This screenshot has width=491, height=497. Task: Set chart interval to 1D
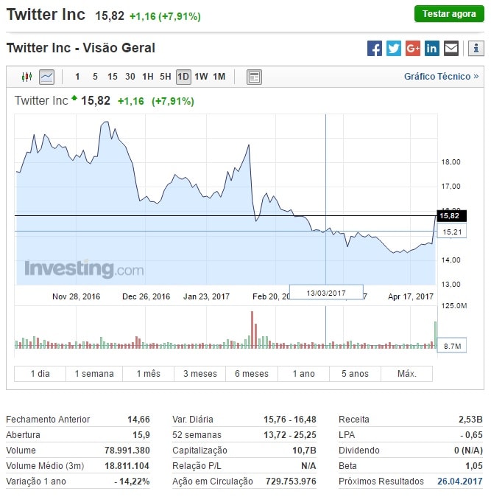(x=183, y=77)
